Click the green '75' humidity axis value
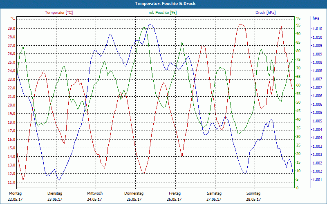 pyautogui.click(x=298, y=59)
